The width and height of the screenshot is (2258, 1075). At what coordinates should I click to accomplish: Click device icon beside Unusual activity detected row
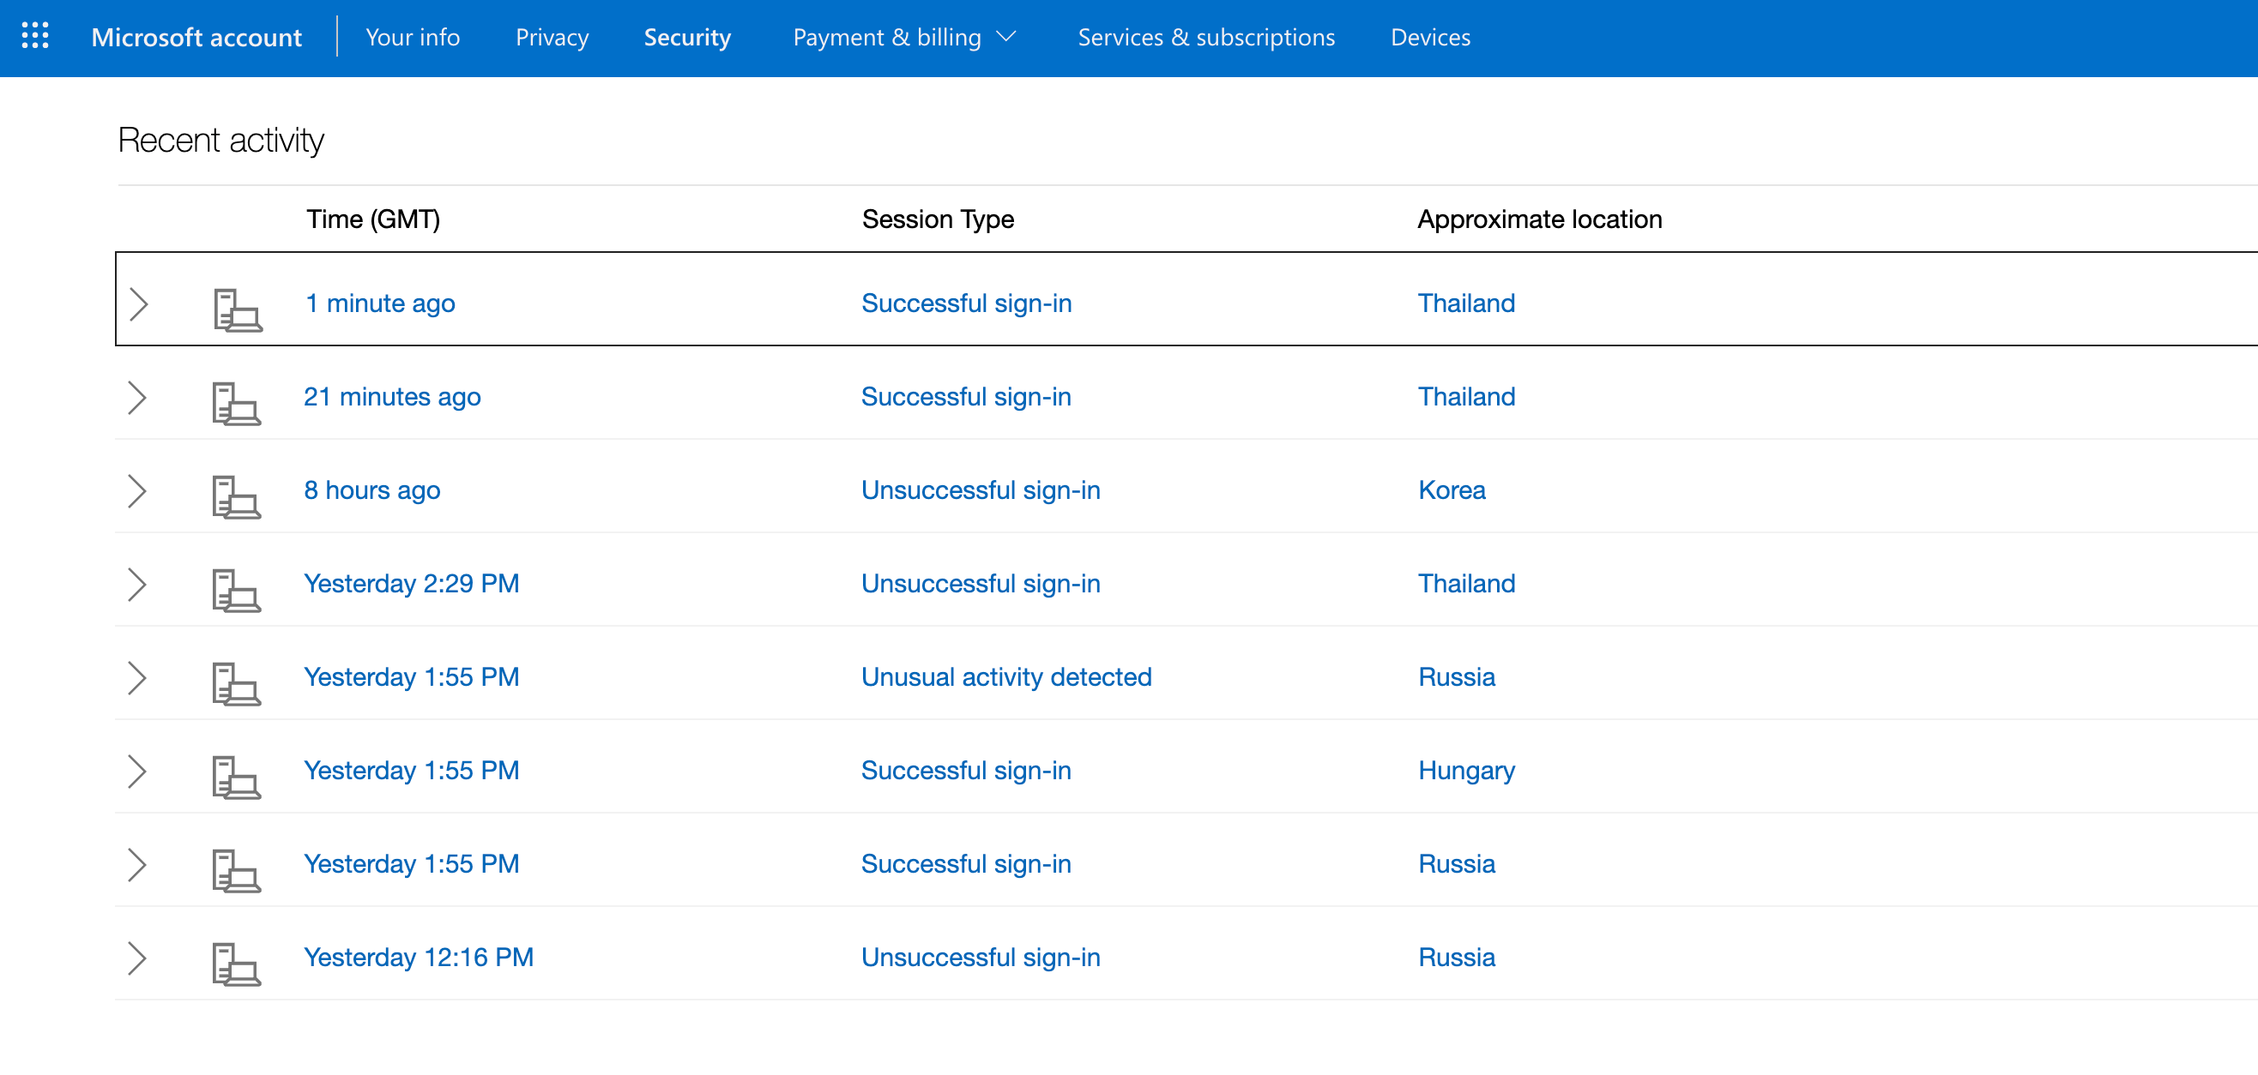(236, 684)
